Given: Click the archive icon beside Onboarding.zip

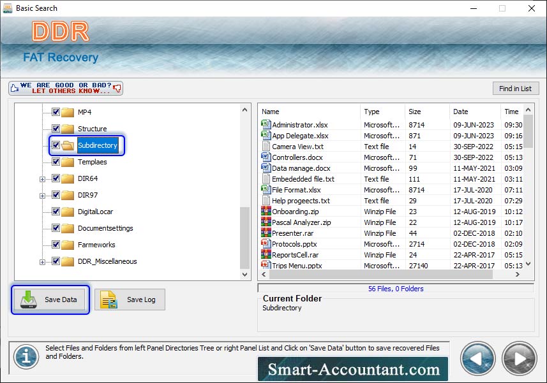Looking at the screenshot, I should (x=266, y=211).
